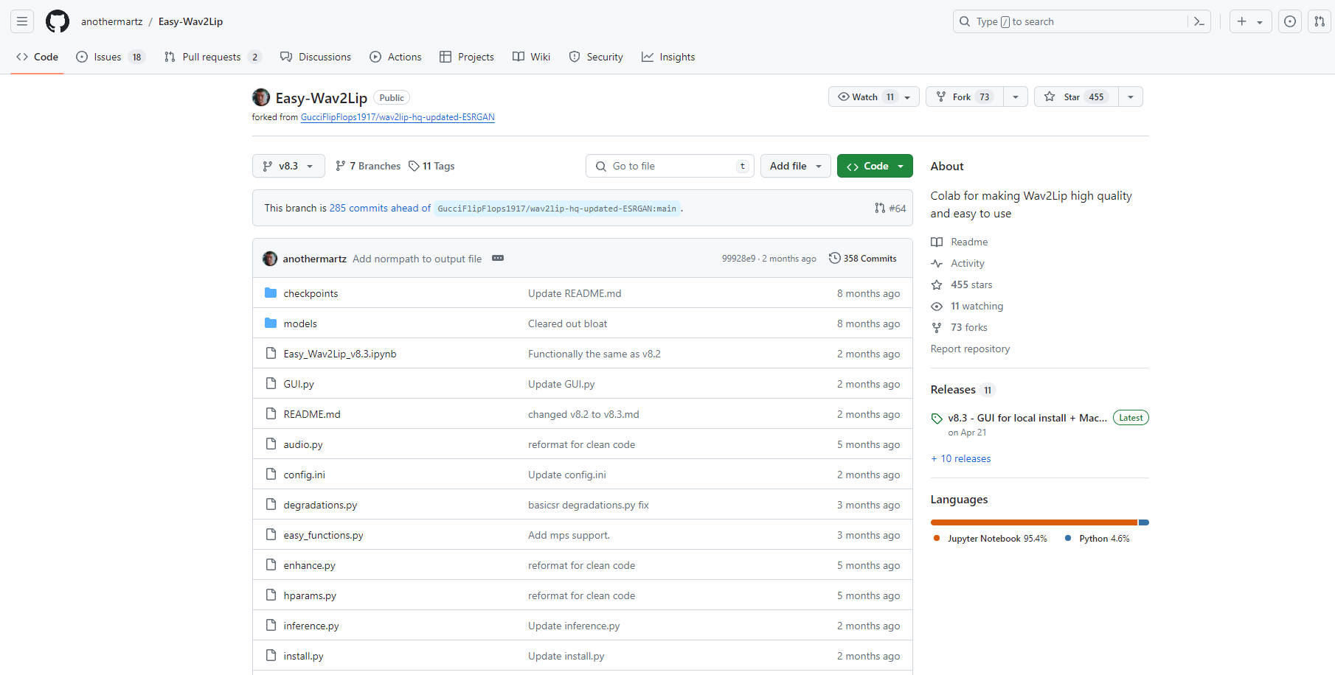
Task: Click the anothermartz avatar beside repository name
Action: point(261,97)
